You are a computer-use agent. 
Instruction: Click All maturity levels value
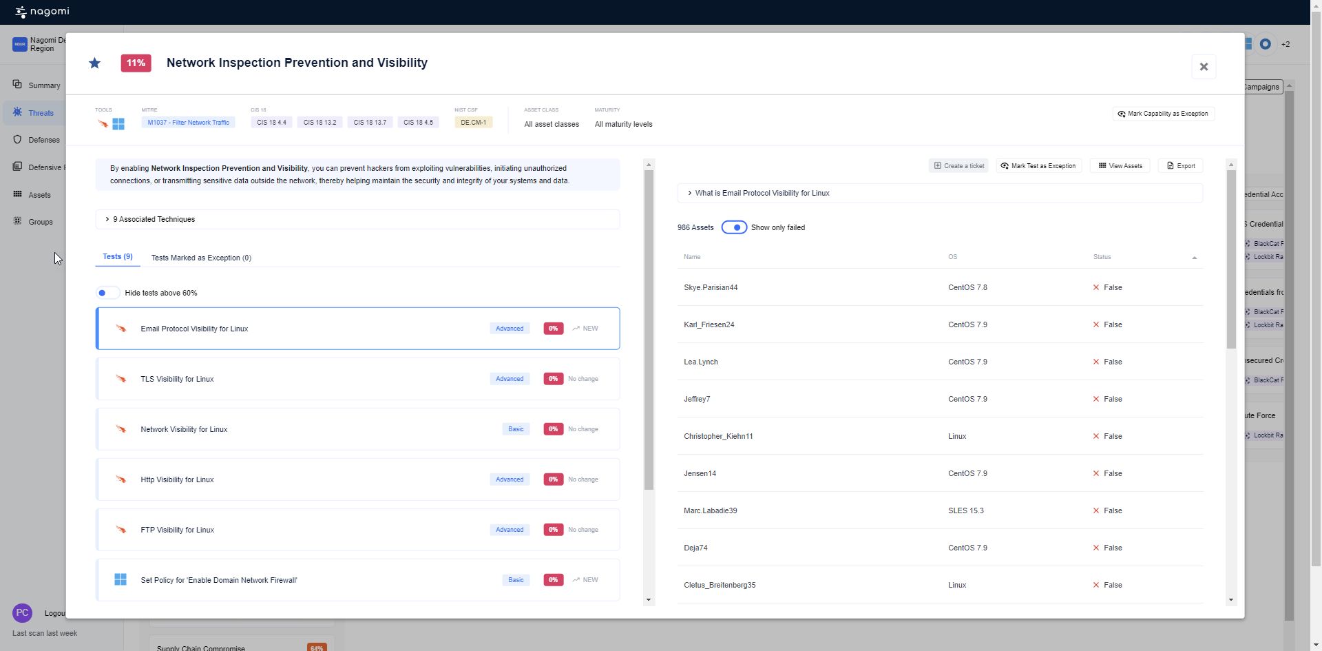623,125
